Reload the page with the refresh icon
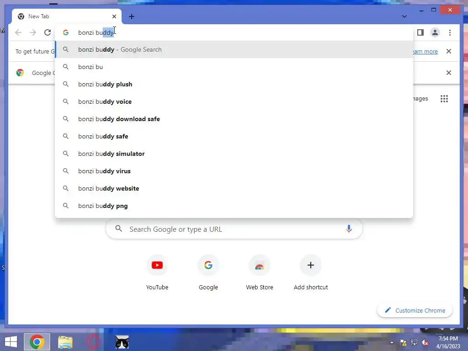This screenshot has width=468, height=351. [x=48, y=32]
